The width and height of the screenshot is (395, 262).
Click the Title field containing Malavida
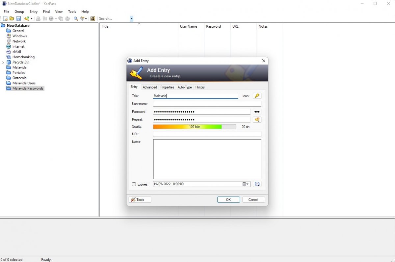pyautogui.click(x=196, y=96)
